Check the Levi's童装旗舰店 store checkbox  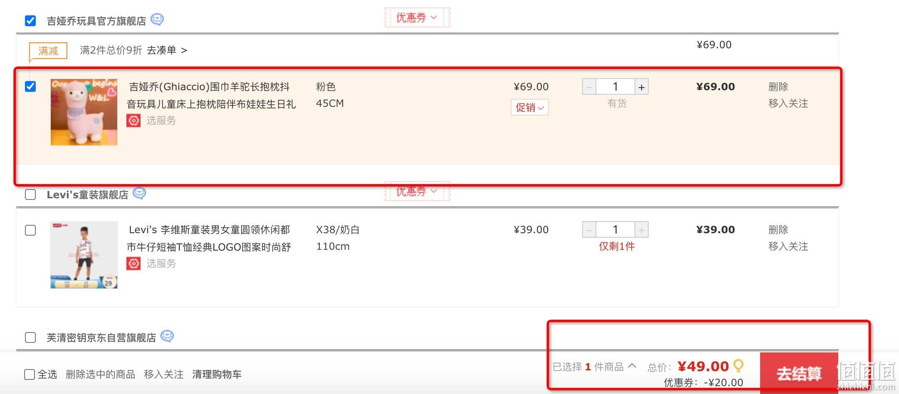30,195
